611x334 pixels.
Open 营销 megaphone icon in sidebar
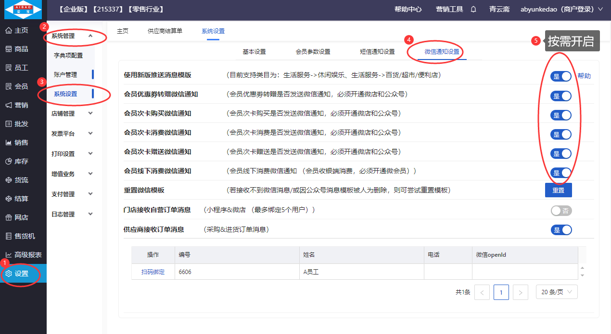(8, 105)
